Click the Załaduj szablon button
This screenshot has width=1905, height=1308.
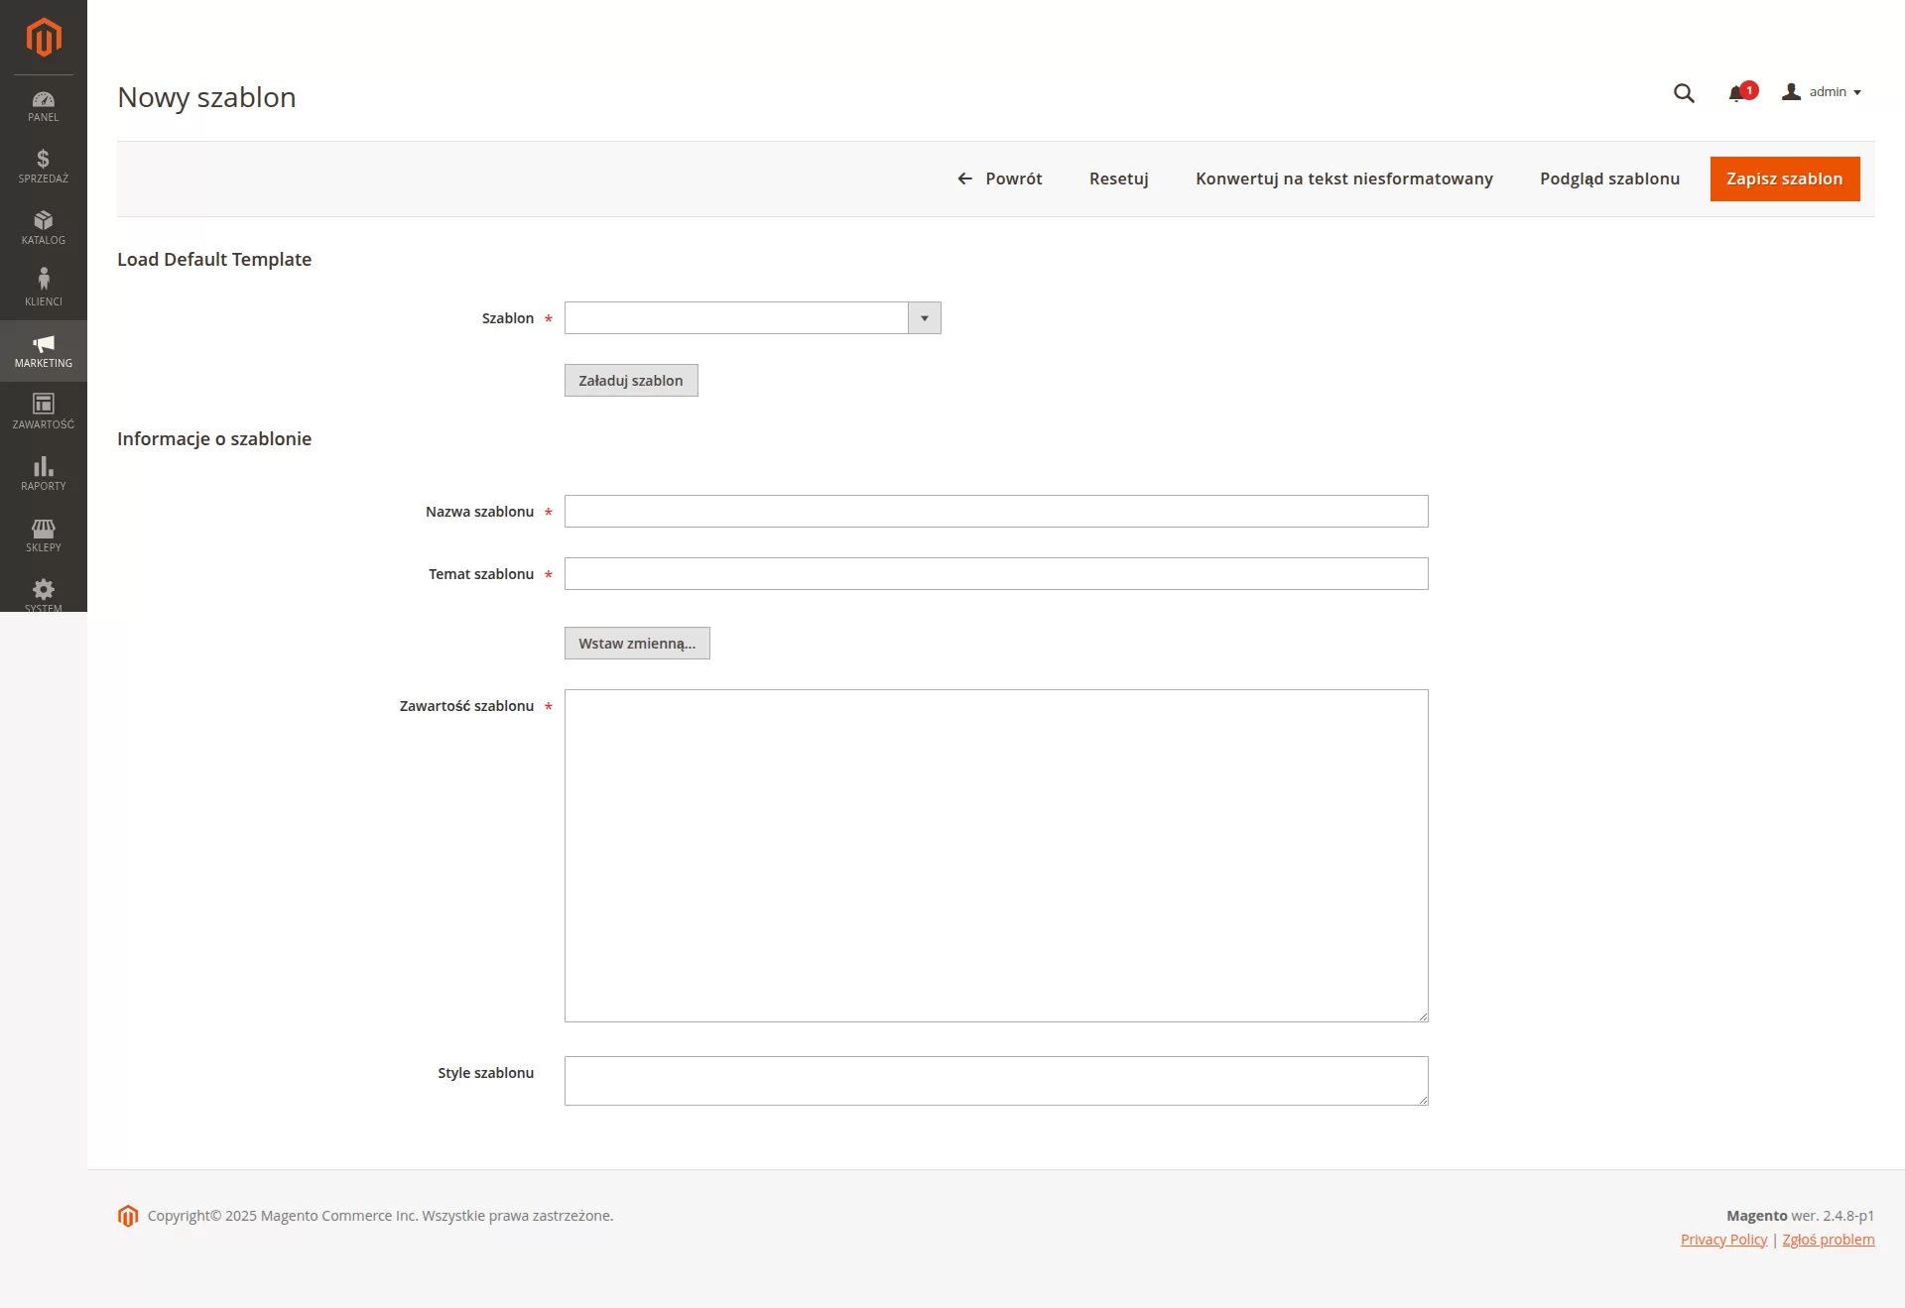click(x=630, y=381)
